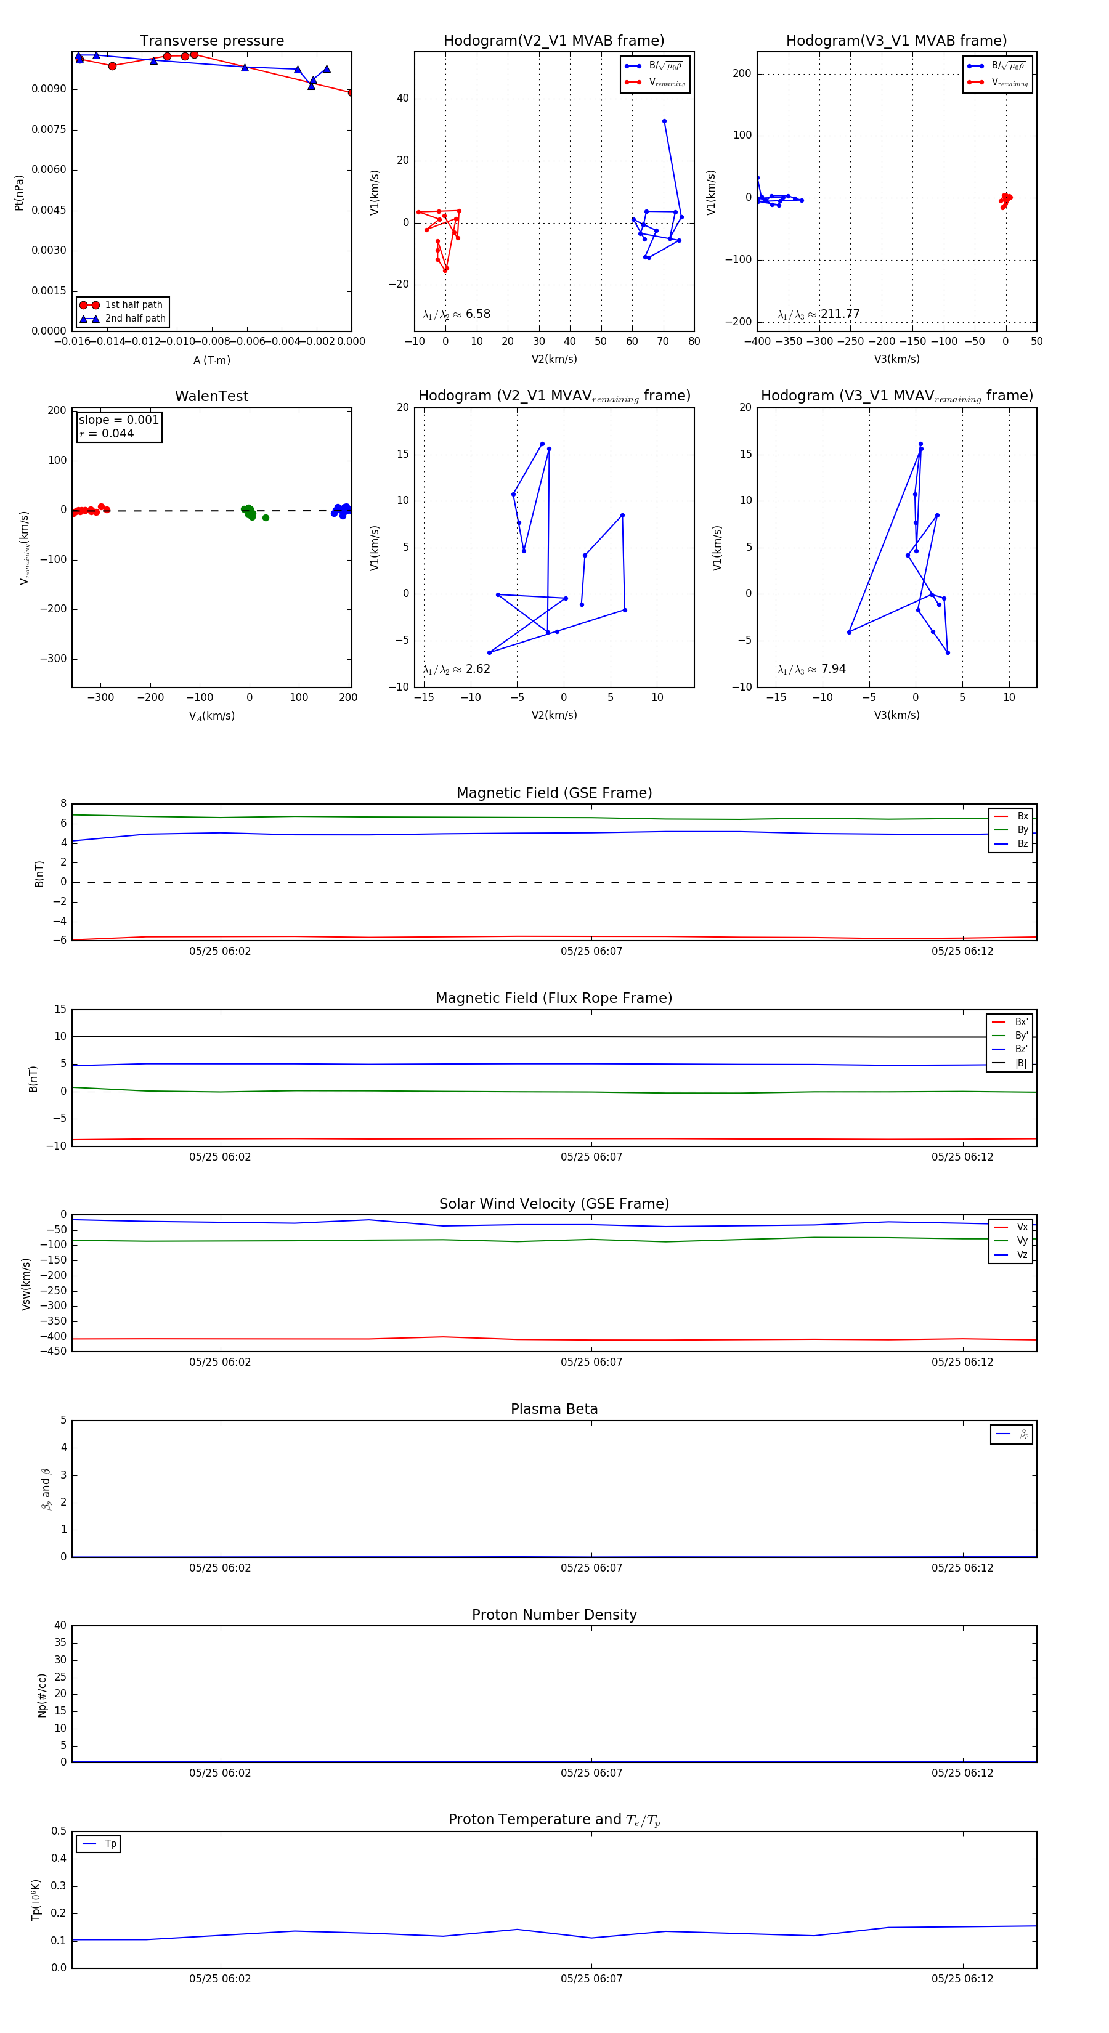1109x2033 pixels.
Task: Click the 'Np(#/cc)' y-axis label
Action: click(42, 1695)
